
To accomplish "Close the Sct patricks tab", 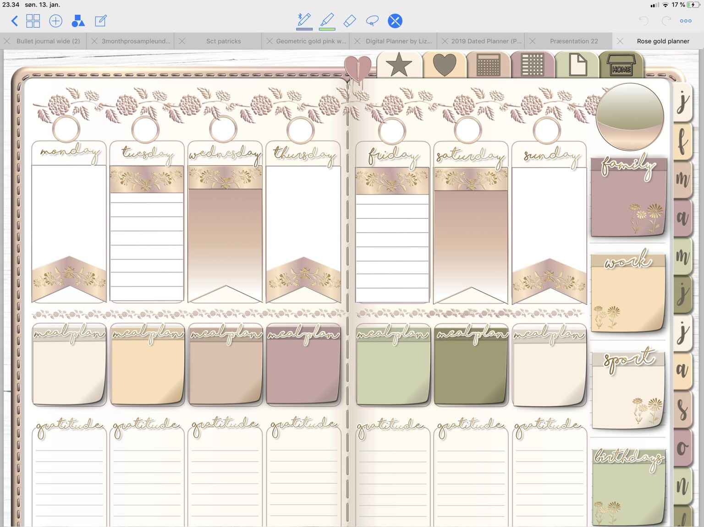I will 182,41.
